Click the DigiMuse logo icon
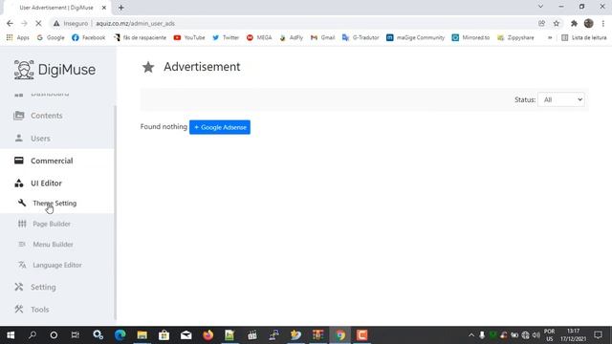612x344 pixels. pyautogui.click(x=24, y=70)
